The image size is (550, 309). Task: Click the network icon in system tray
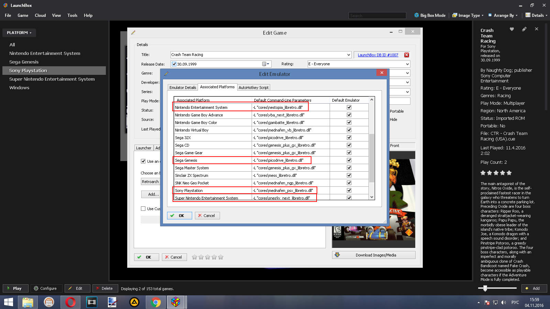coord(495,302)
